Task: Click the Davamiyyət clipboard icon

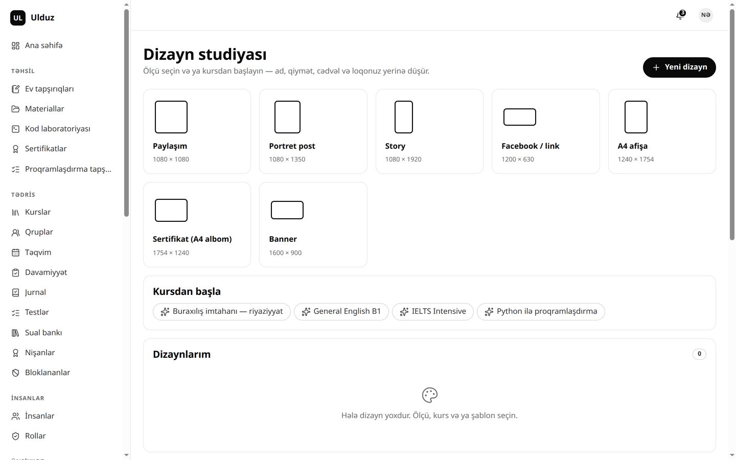Action: coord(15,273)
